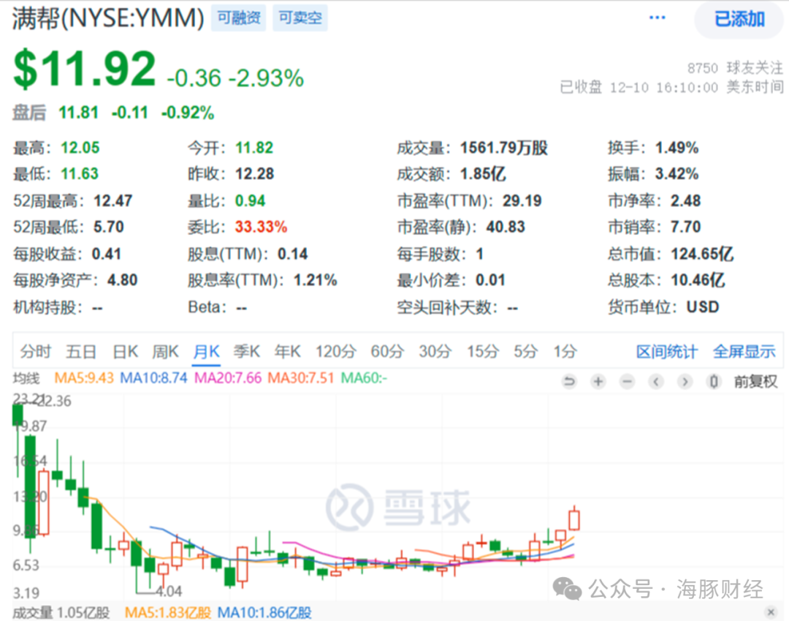Click the 股息率(TTM) 1.21% value
The width and height of the screenshot is (789, 621).
click(316, 279)
